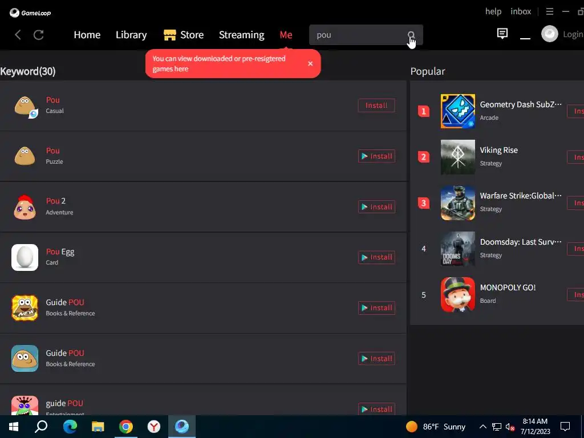Install Pou 2
The image size is (584, 438).
click(x=376, y=206)
